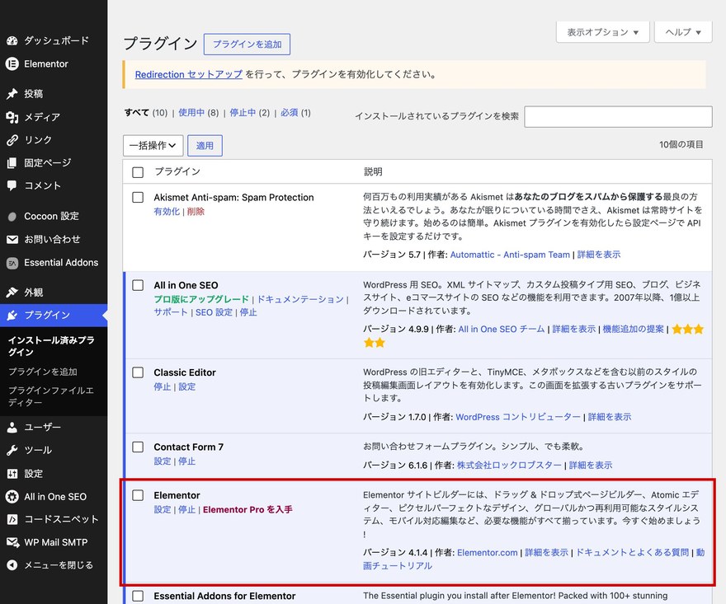Open Automattic - Anti-spam Team author link

coord(510,255)
